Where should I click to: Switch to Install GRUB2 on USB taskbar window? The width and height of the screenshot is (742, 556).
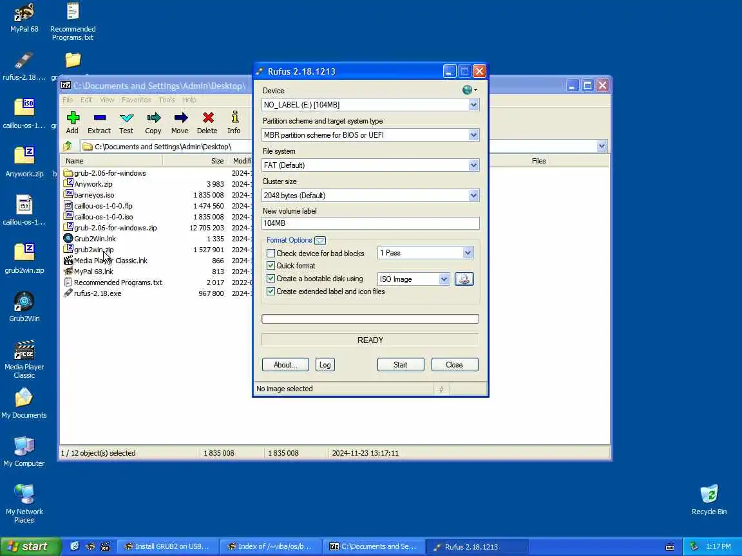[167, 546]
